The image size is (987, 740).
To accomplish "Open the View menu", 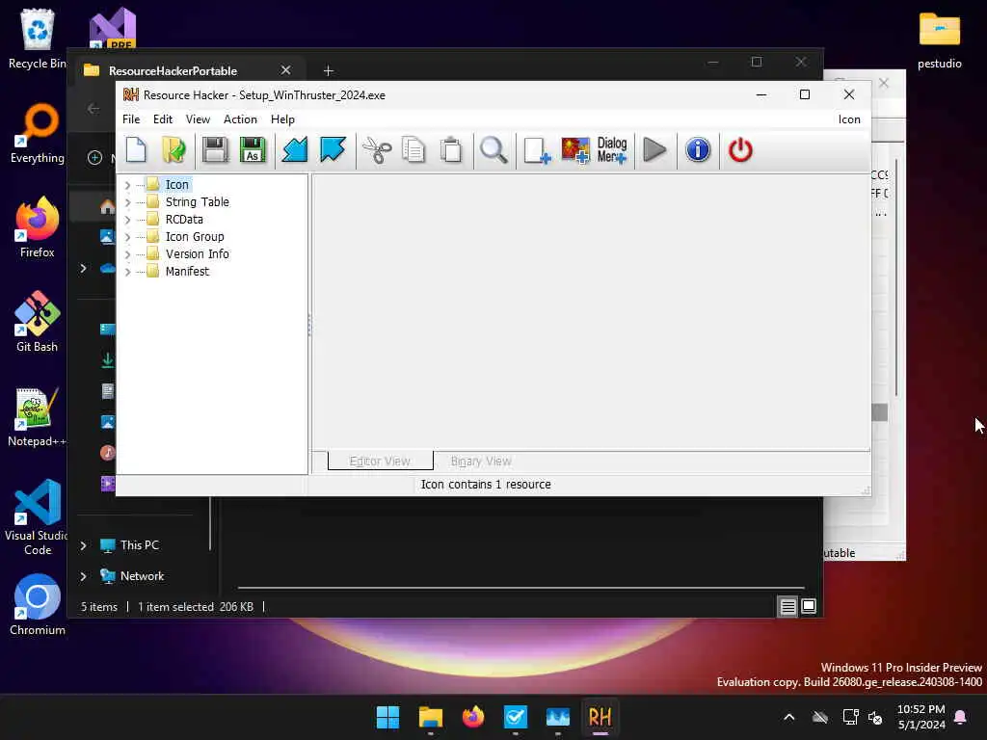I will click(x=198, y=119).
